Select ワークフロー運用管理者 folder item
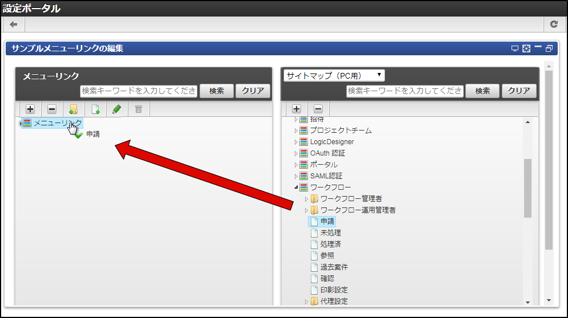Viewport: 568px width, 318px height. coord(358,210)
